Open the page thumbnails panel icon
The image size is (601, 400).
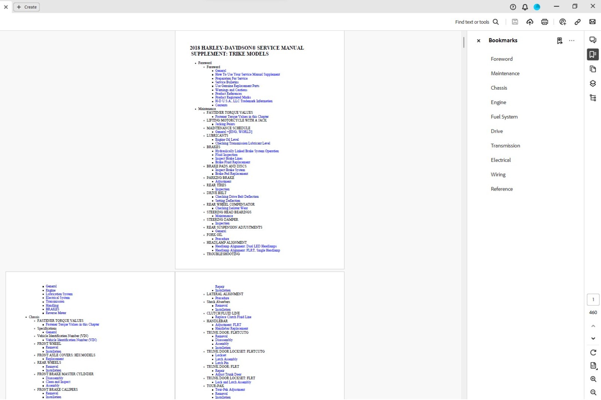[593, 69]
